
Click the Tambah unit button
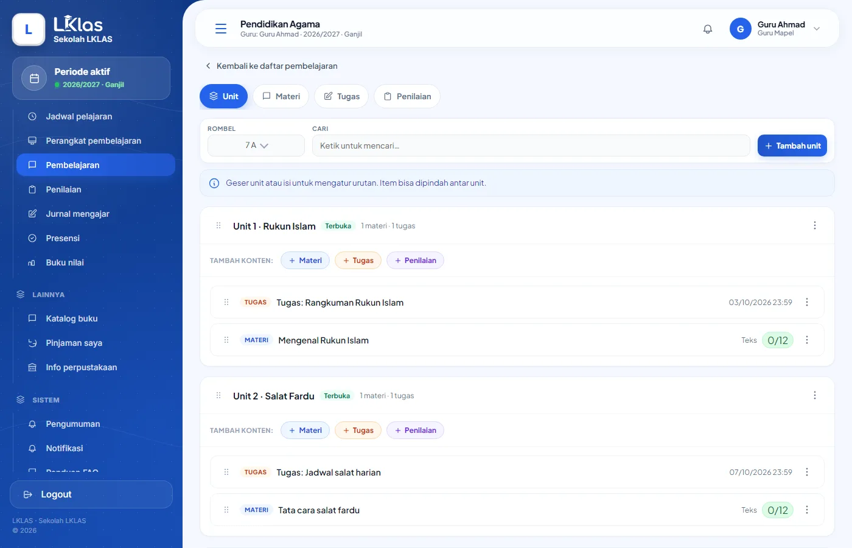(792, 146)
